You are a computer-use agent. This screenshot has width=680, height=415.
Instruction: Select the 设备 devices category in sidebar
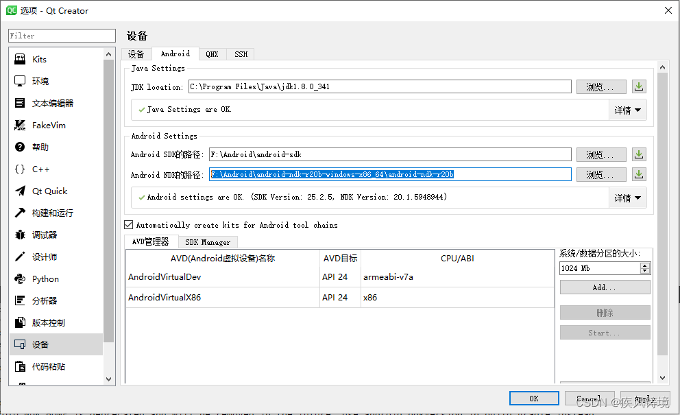(56, 344)
